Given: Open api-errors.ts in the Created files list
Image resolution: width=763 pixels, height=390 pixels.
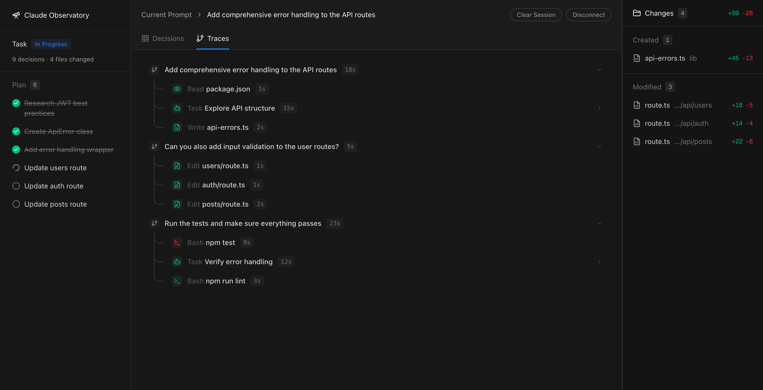Looking at the screenshot, I should (x=665, y=58).
